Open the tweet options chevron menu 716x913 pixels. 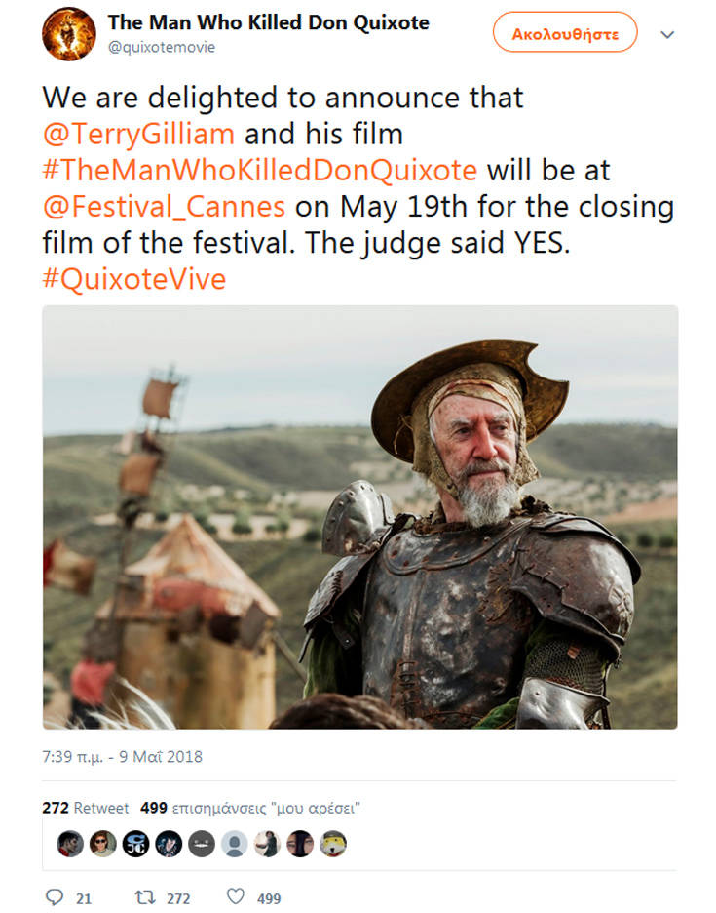pyautogui.click(x=668, y=34)
